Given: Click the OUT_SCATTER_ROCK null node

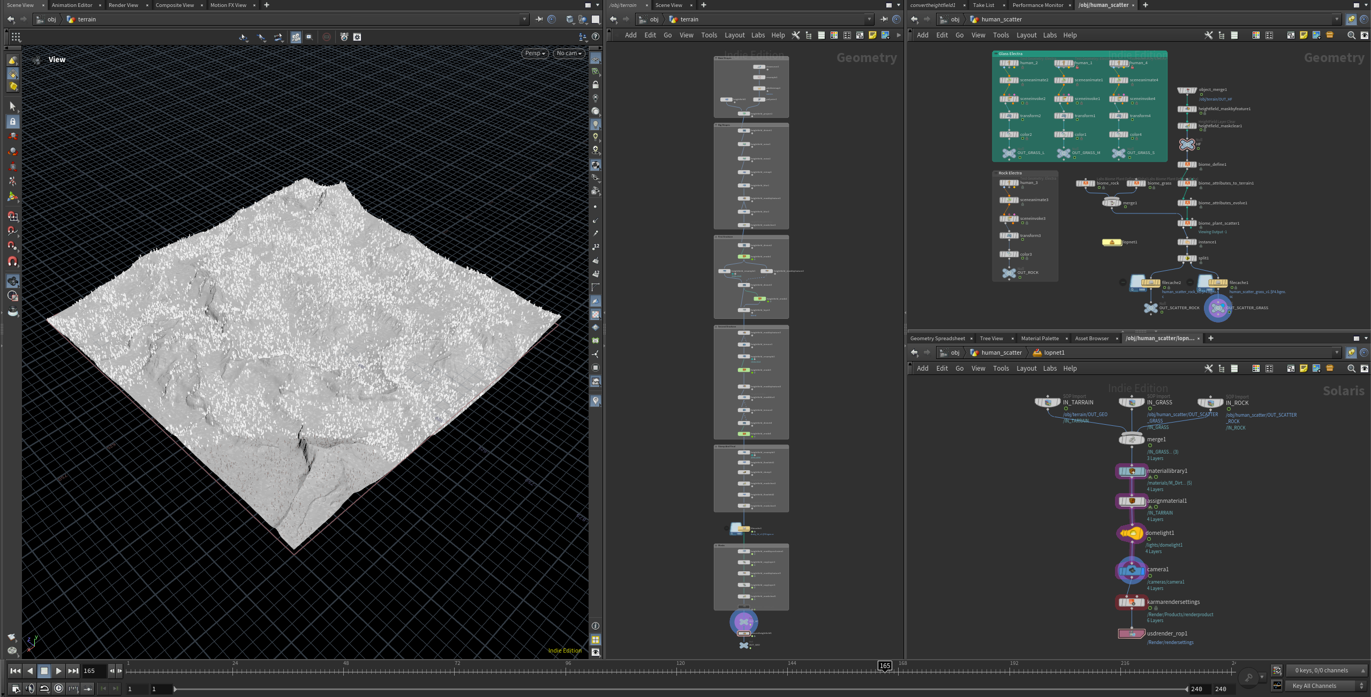Looking at the screenshot, I should 1150,308.
